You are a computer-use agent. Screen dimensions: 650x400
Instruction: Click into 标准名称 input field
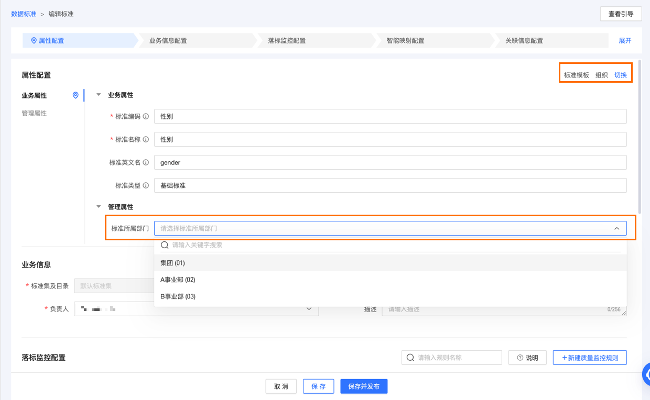tap(390, 139)
